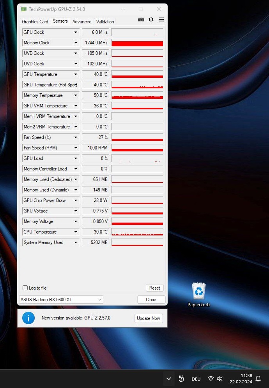The width and height of the screenshot is (269, 388).
Task: Expand the Memory Used (Dedicated) dropdown
Action: pos(76,179)
